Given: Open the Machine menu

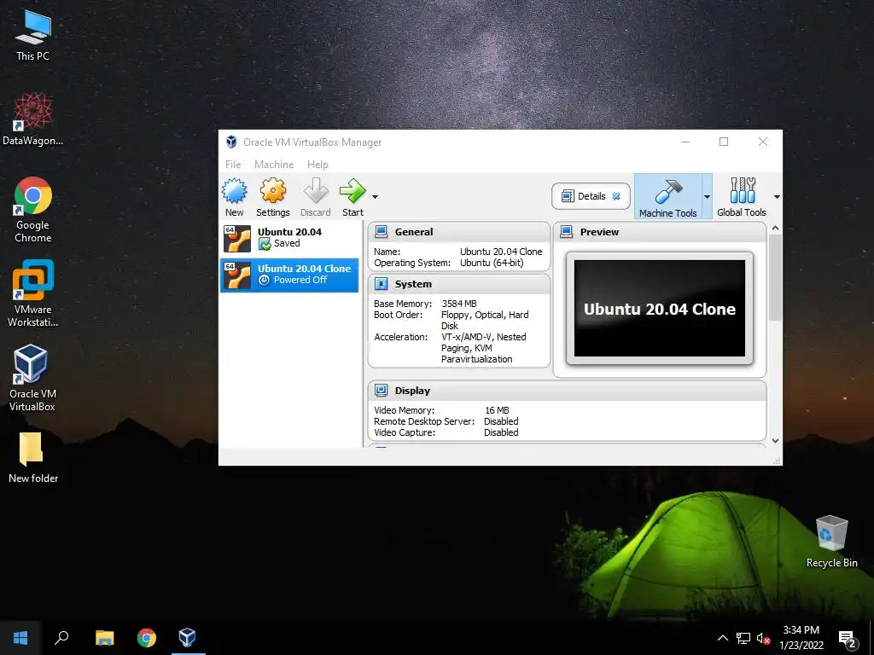Looking at the screenshot, I should [274, 165].
